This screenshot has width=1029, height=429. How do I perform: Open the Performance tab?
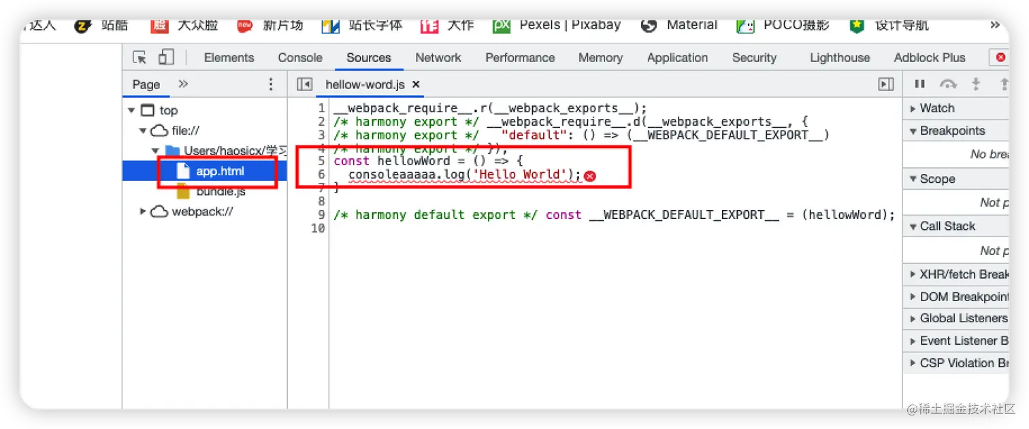click(520, 58)
